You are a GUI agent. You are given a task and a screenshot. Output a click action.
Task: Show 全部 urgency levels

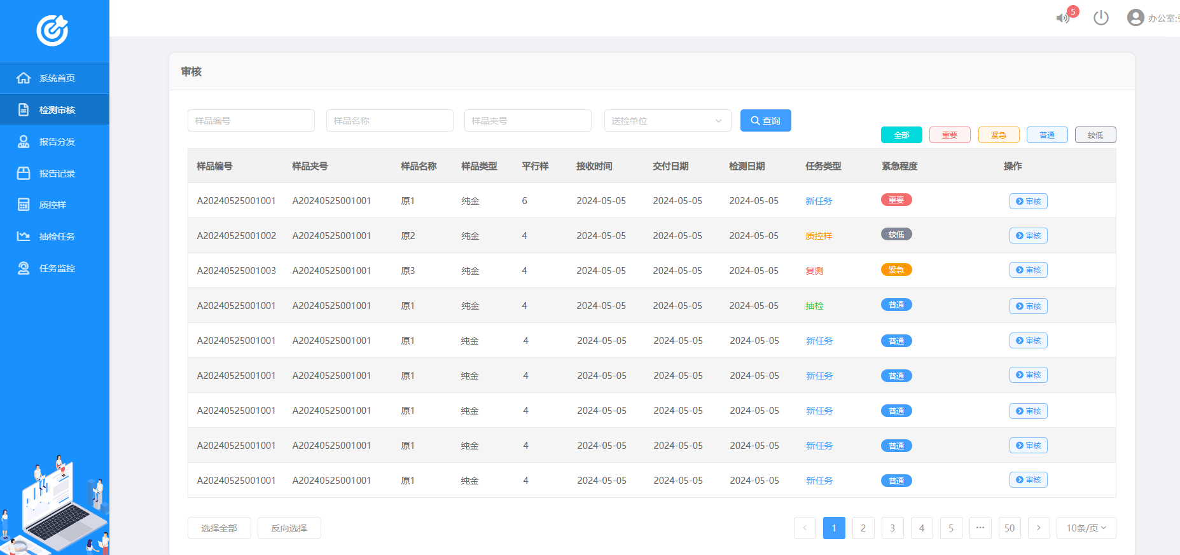pyautogui.click(x=901, y=135)
